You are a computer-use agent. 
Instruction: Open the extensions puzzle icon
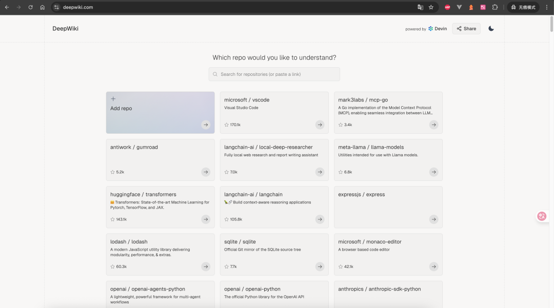pos(494,7)
